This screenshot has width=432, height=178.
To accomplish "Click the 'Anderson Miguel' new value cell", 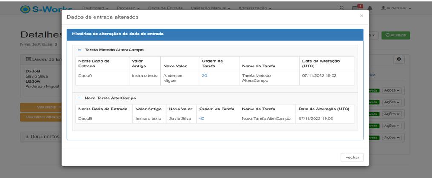I will coord(179,78).
